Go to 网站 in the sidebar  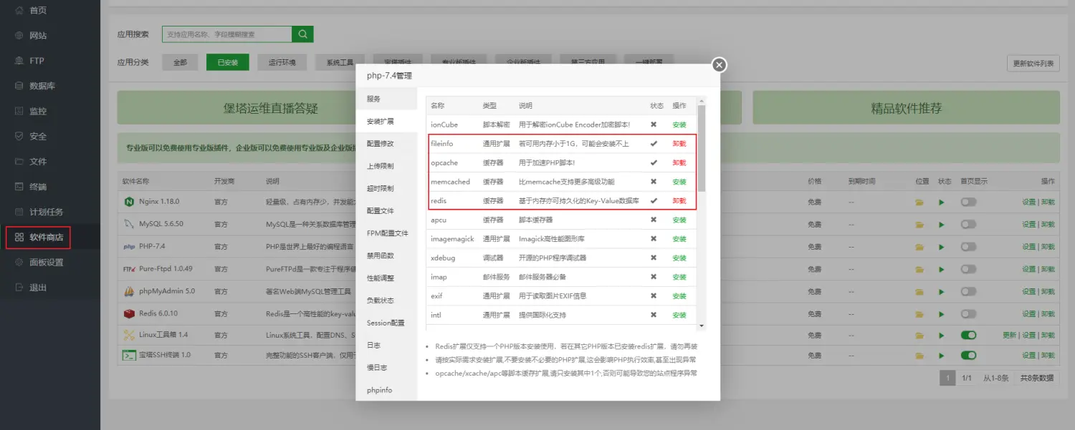tap(38, 36)
